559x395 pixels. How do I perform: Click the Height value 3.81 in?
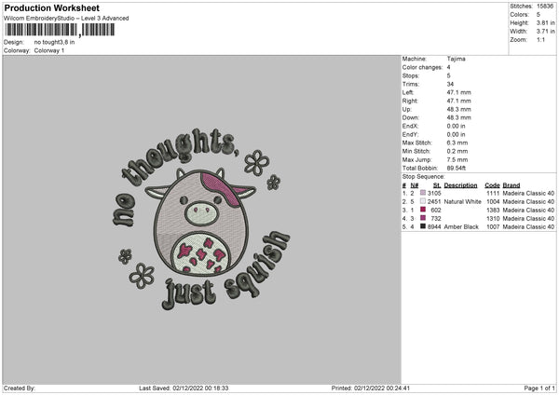[545, 22]
